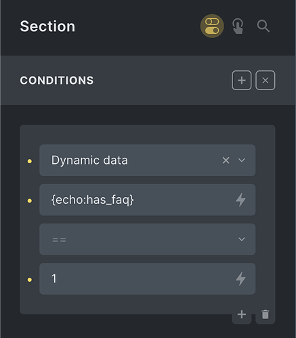This screenshot has height=338, width=296.
Task: Click the {echo:has_faq} input field
Action: pos(148,200)
